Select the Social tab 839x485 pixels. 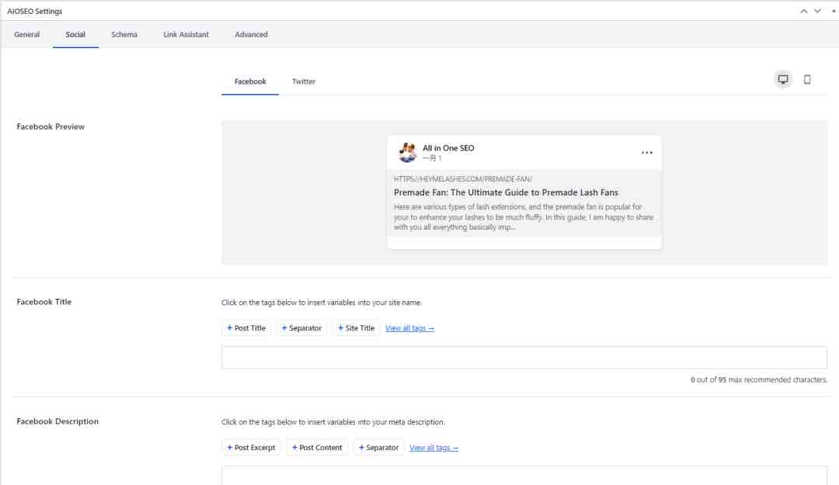(x=75, y=35)
